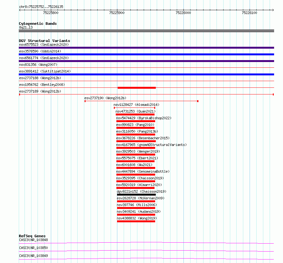Select esv2737190 (Wong2012b) label
Viewport: 283px width, 263px height.
(x=105, y=98)
